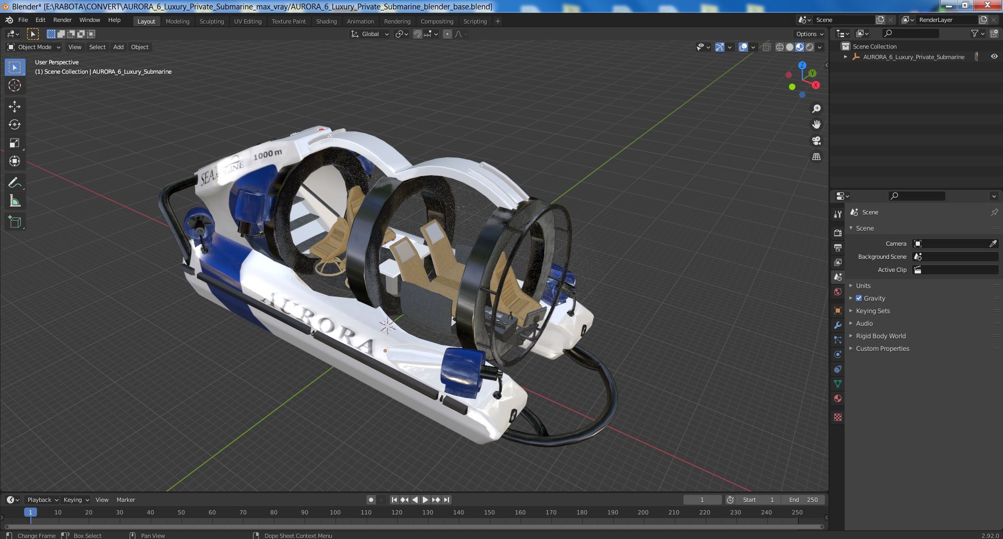Switch to the Modeling workspace tab
1003x539 pixels.
point(177,21)
